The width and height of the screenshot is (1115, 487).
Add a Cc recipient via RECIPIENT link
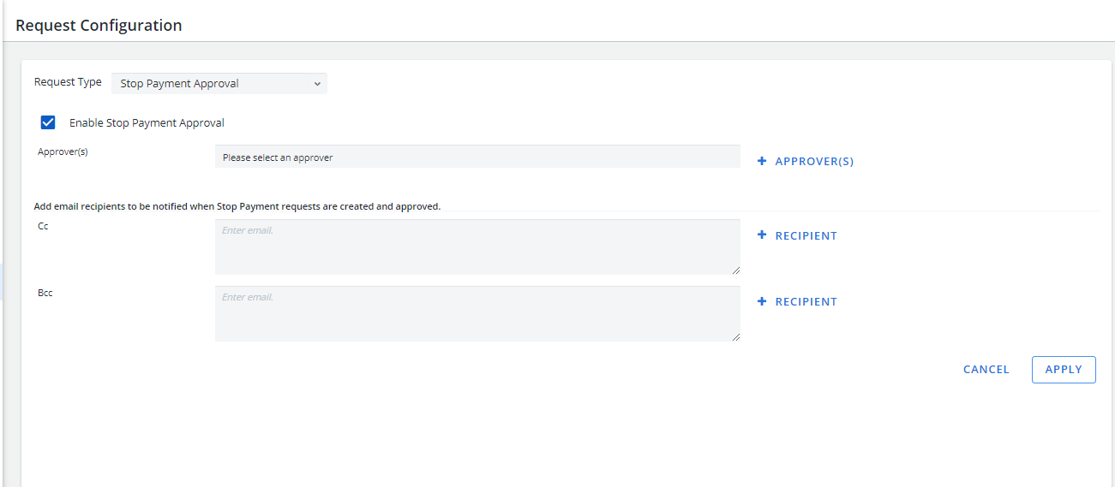[x=806, y=235]
